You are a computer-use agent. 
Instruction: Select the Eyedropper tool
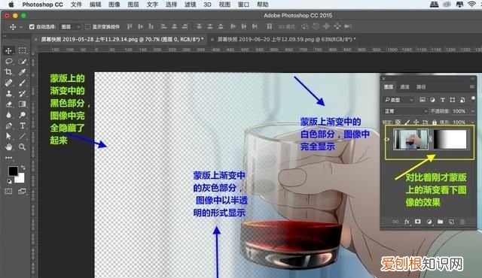coord(22,72)
